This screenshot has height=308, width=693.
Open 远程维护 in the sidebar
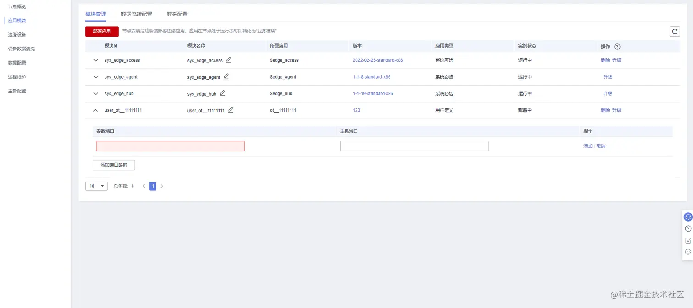[x=17, y=76]
